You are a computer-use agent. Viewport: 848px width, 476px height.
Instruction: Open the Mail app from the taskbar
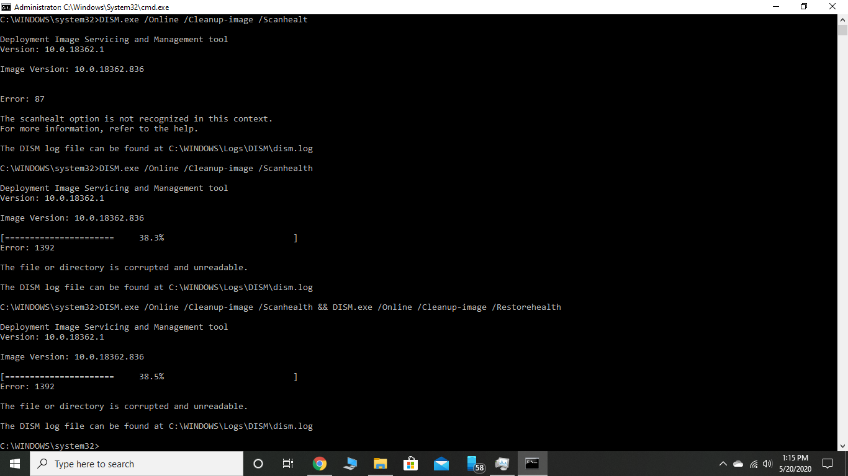coord(441,464)
